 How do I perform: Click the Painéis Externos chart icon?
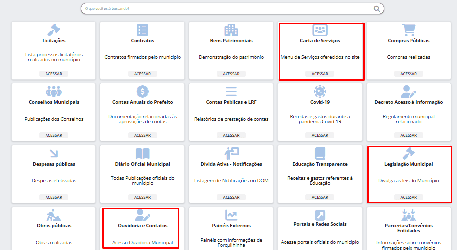[x=231, y=215]
